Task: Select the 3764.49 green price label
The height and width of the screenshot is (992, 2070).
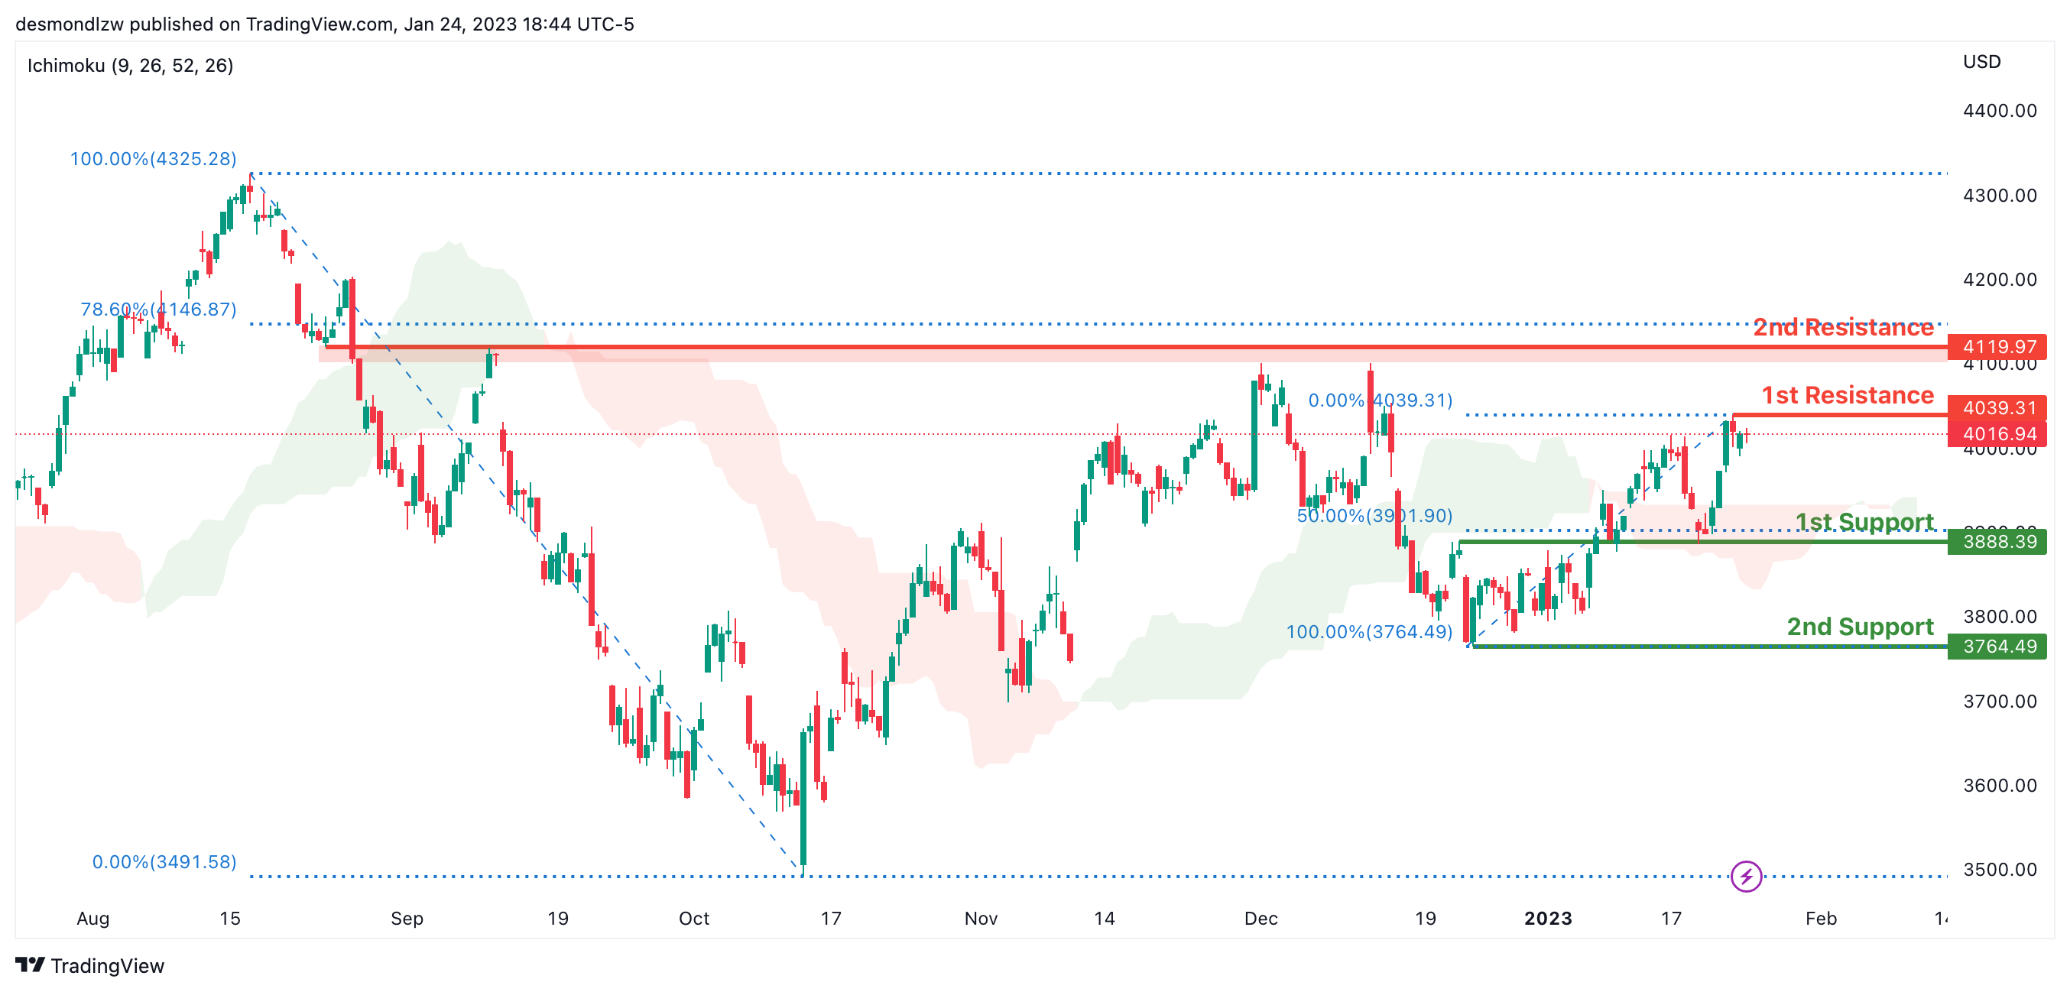Action: (1997, 646)
